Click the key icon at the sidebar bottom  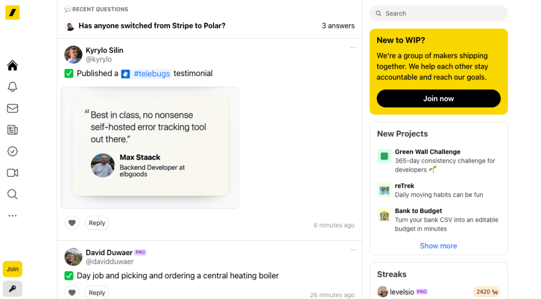pos(13,288)
